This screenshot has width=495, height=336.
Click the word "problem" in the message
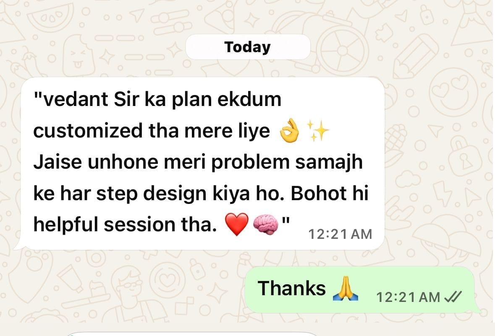[x=250, y=162]
